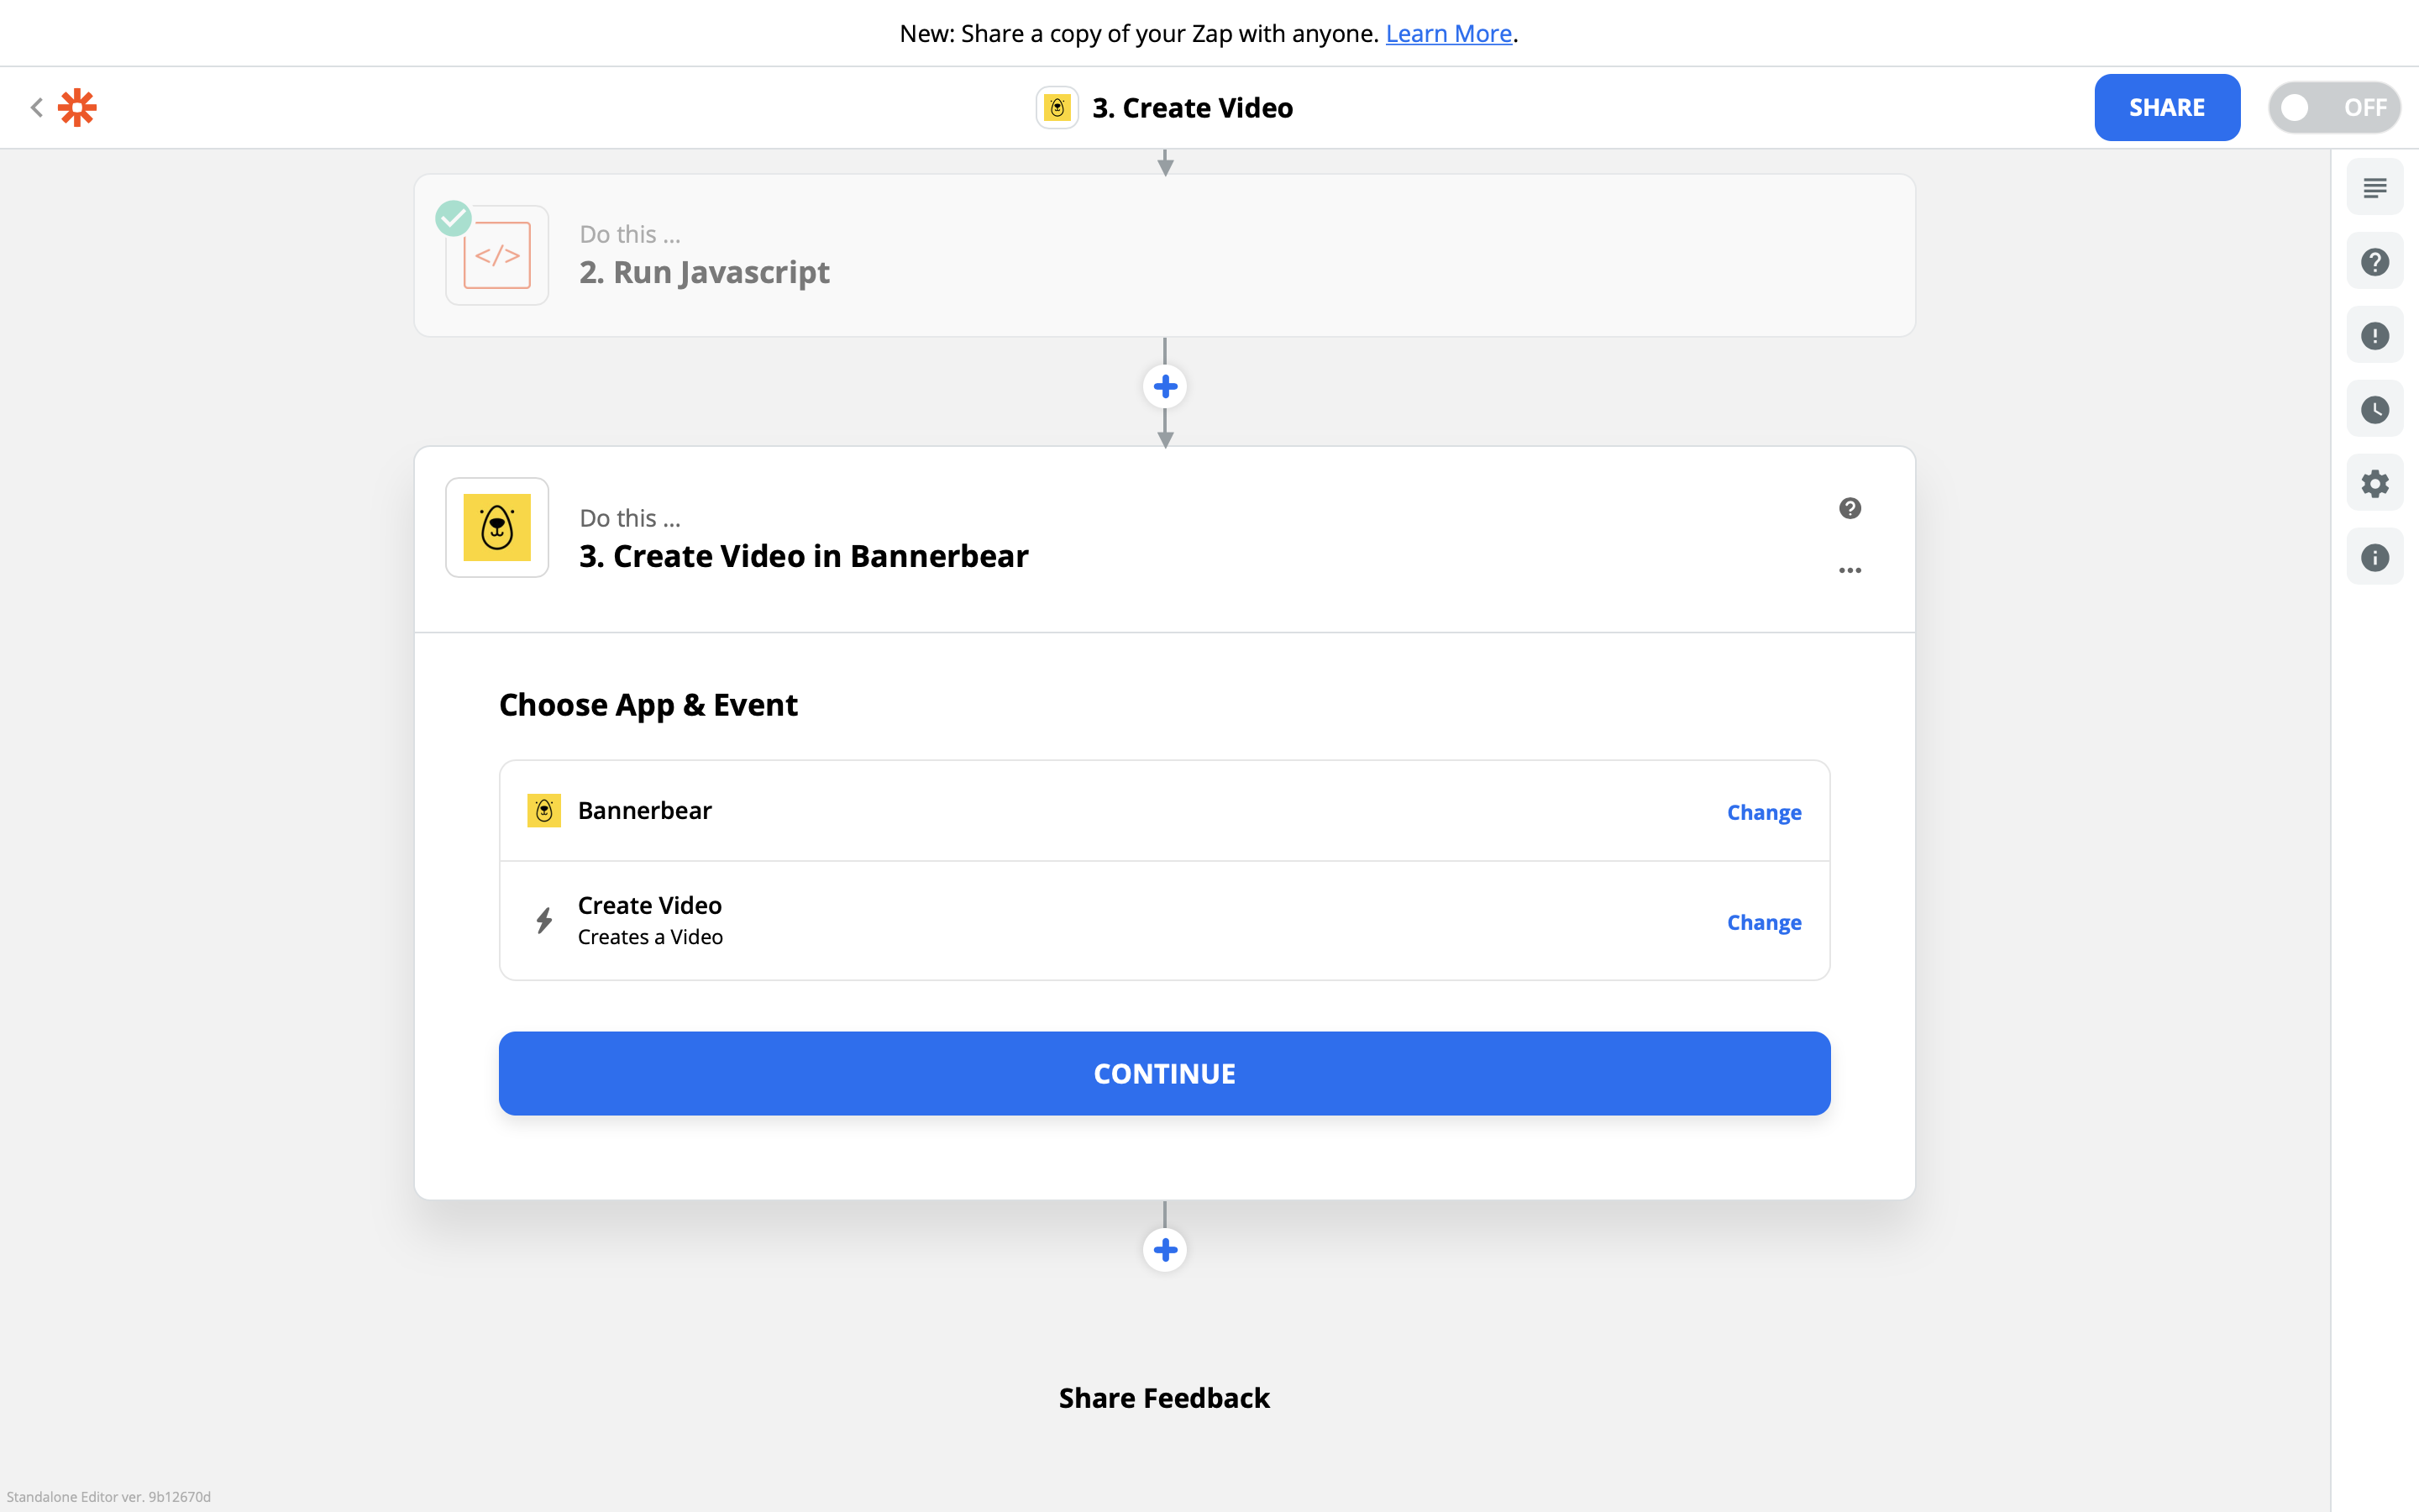This screenshot has width=2419, height=1512.
Task: Click the small Bannerbear icon in app row
Action: coord(543,811)
